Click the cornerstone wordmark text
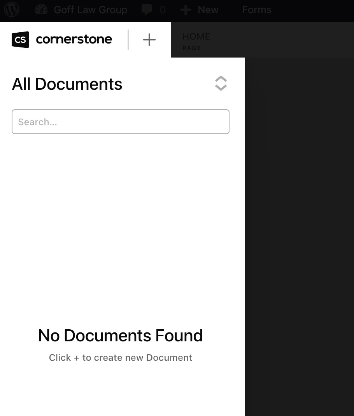This screenshot has height=416, width=354. click(74, 39)
